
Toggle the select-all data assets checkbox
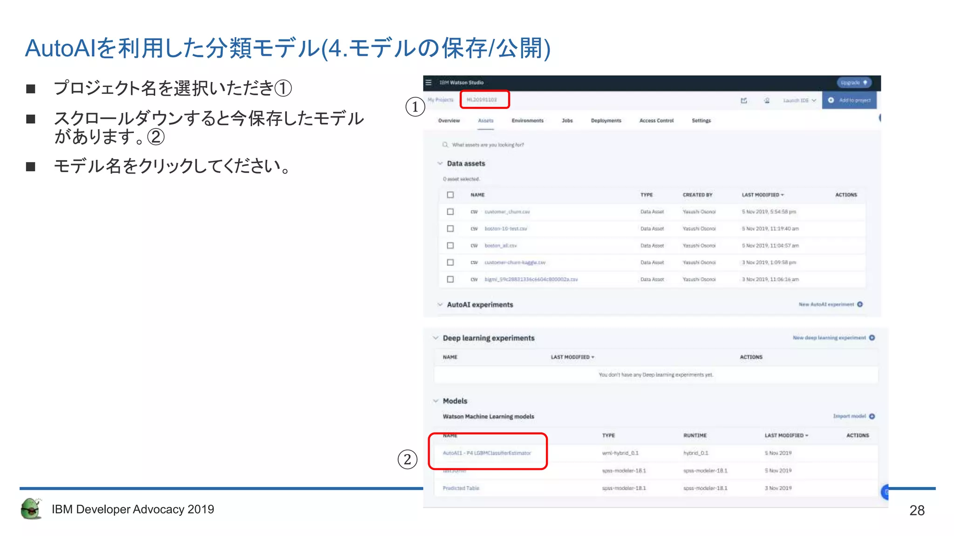[x=450, y=195]
